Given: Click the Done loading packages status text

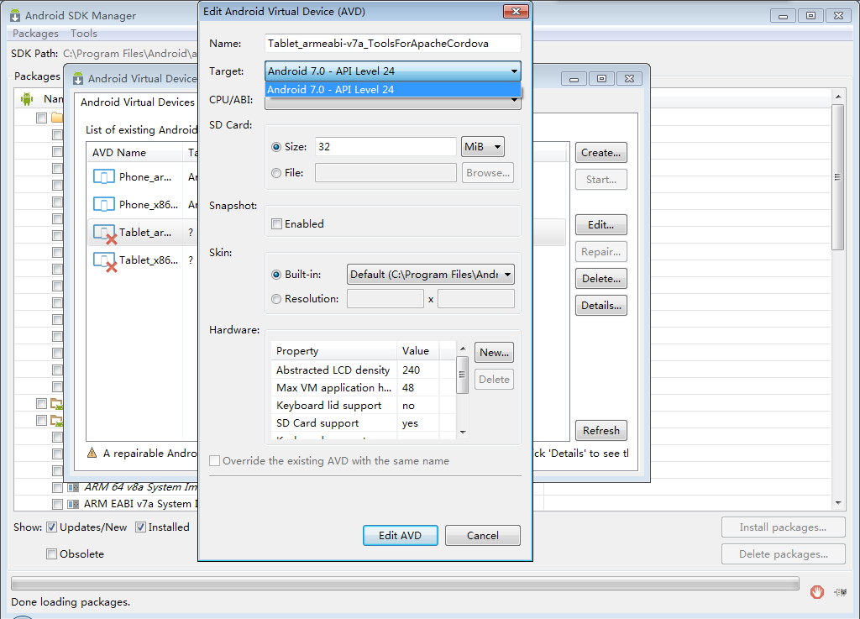Looking at the screenshot, I should click(71, 602).
